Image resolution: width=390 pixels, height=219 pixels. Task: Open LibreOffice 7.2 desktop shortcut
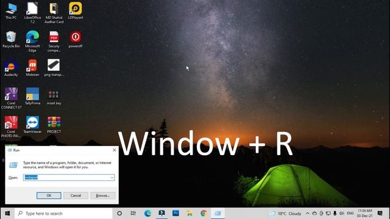click(x=32, y=13)
